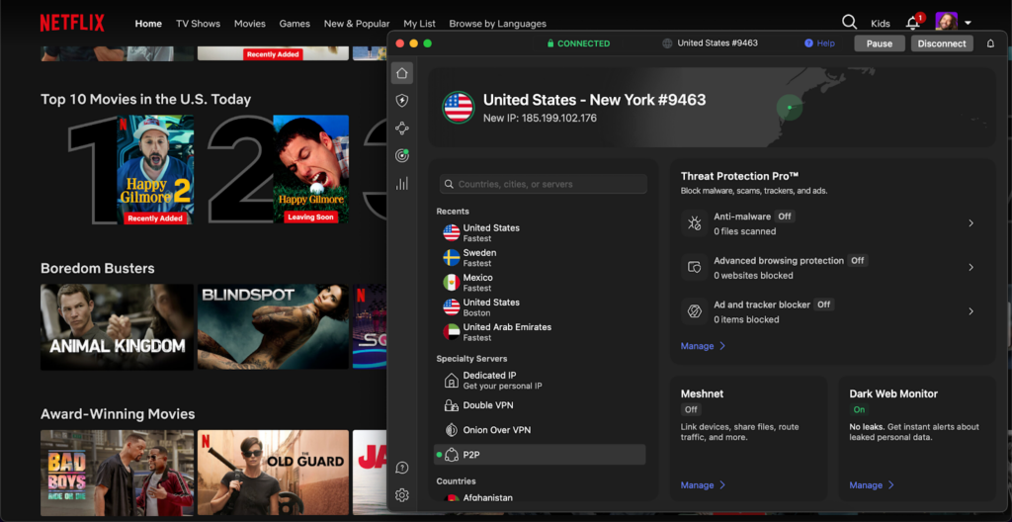Click the Dark Web Monitor On badge
Screen dimensions: 1012x522
(859, 409)
